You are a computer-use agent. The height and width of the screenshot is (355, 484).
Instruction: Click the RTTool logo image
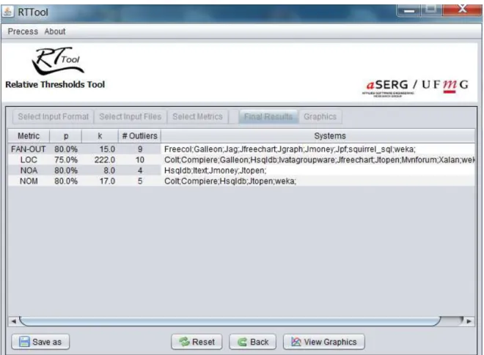pyautogui.click(x=58, y=61)
